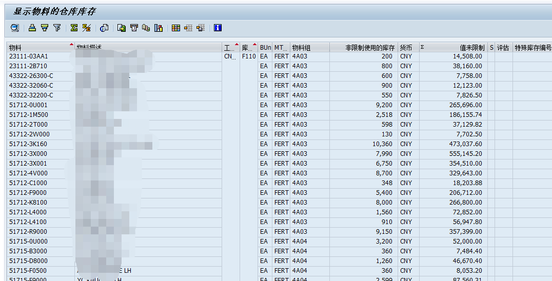Show the blue Information icon
The width and height of the screenshot is (552, 281).
[x=218, y=28]
